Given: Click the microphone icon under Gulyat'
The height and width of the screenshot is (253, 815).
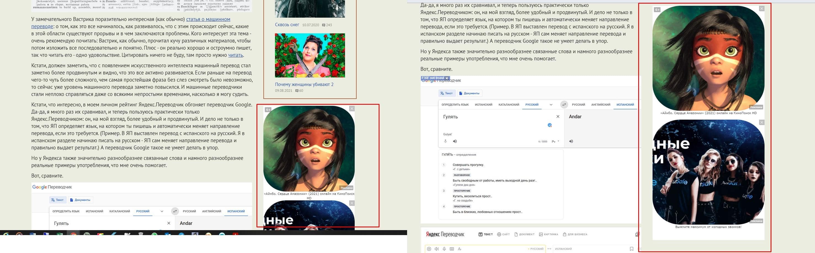Looking at the screenshot, I should [x=445, y=141].
